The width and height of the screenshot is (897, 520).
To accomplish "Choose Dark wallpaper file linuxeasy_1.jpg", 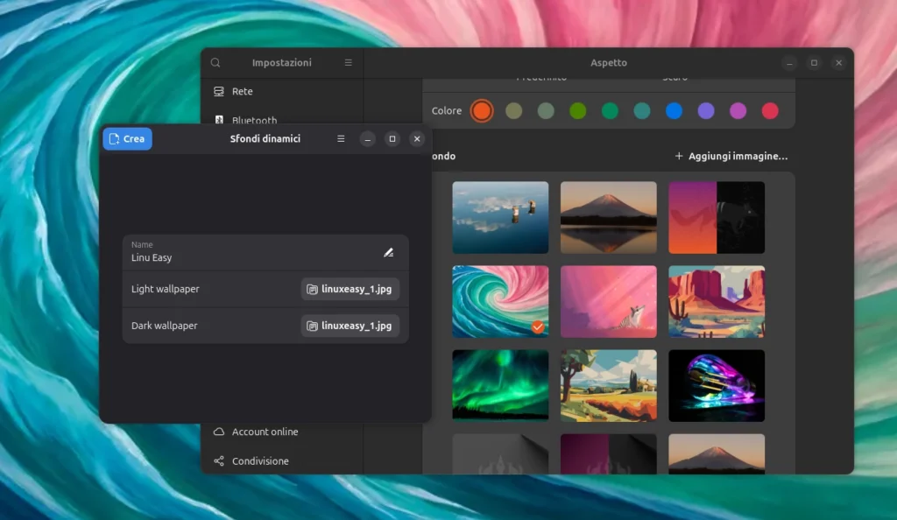I will [x=350, y=326].
